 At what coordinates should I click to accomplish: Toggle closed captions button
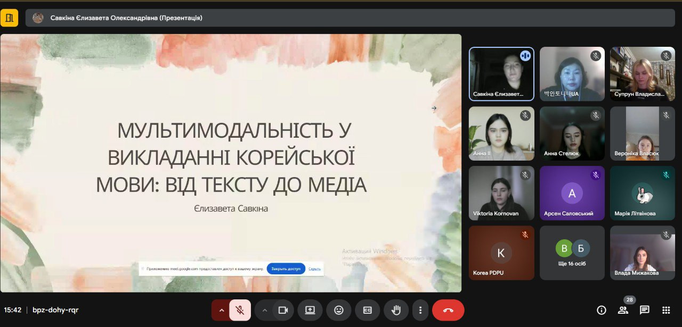tap(368, 310)
